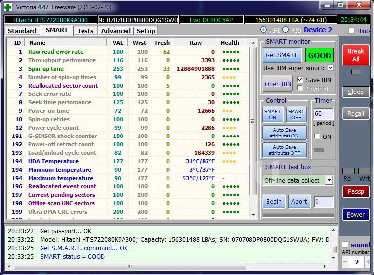Uncheck the Save BIN checkbox
Image resolution: width=374 pixels, height=275 pixels.
tap(300, 80)
